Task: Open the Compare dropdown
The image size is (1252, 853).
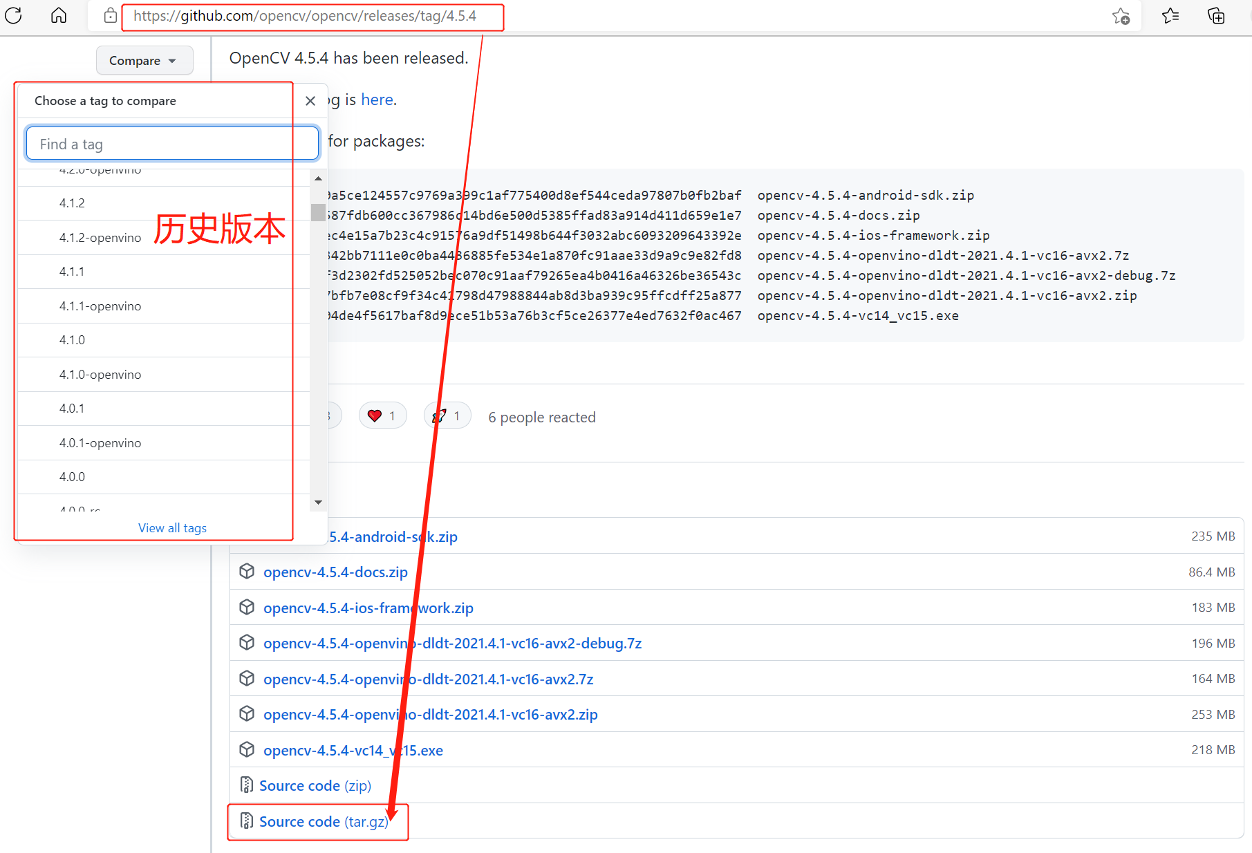Action: click(144, 60)
